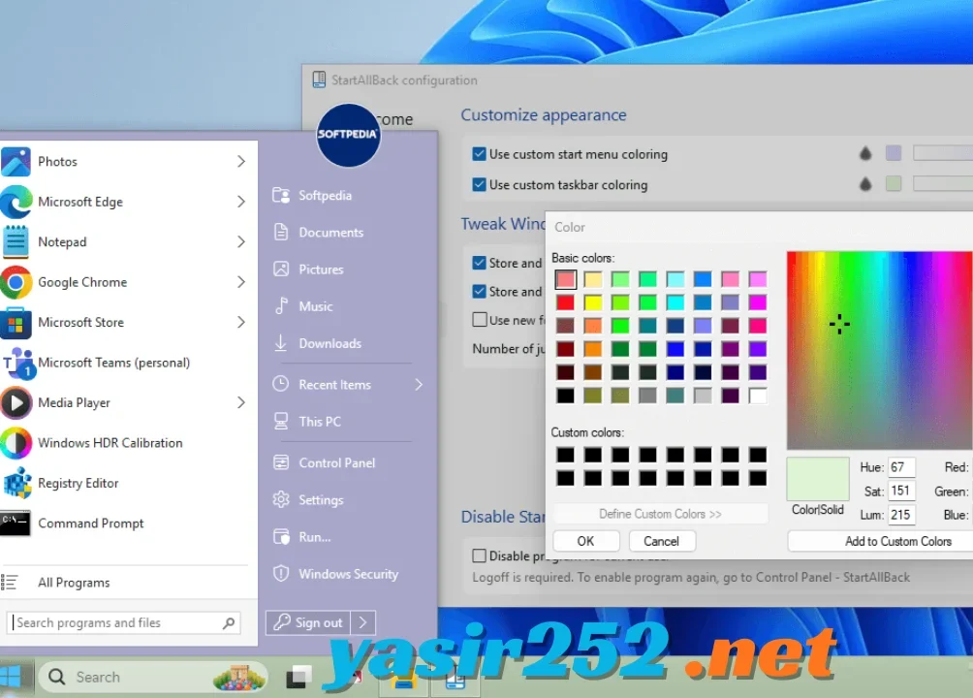Select the red basic color swatch
This screenshot has width=973, height=698.
coord(565,303)
